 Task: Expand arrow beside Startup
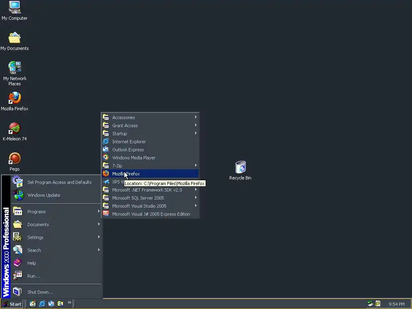click(x=196, y=133)
